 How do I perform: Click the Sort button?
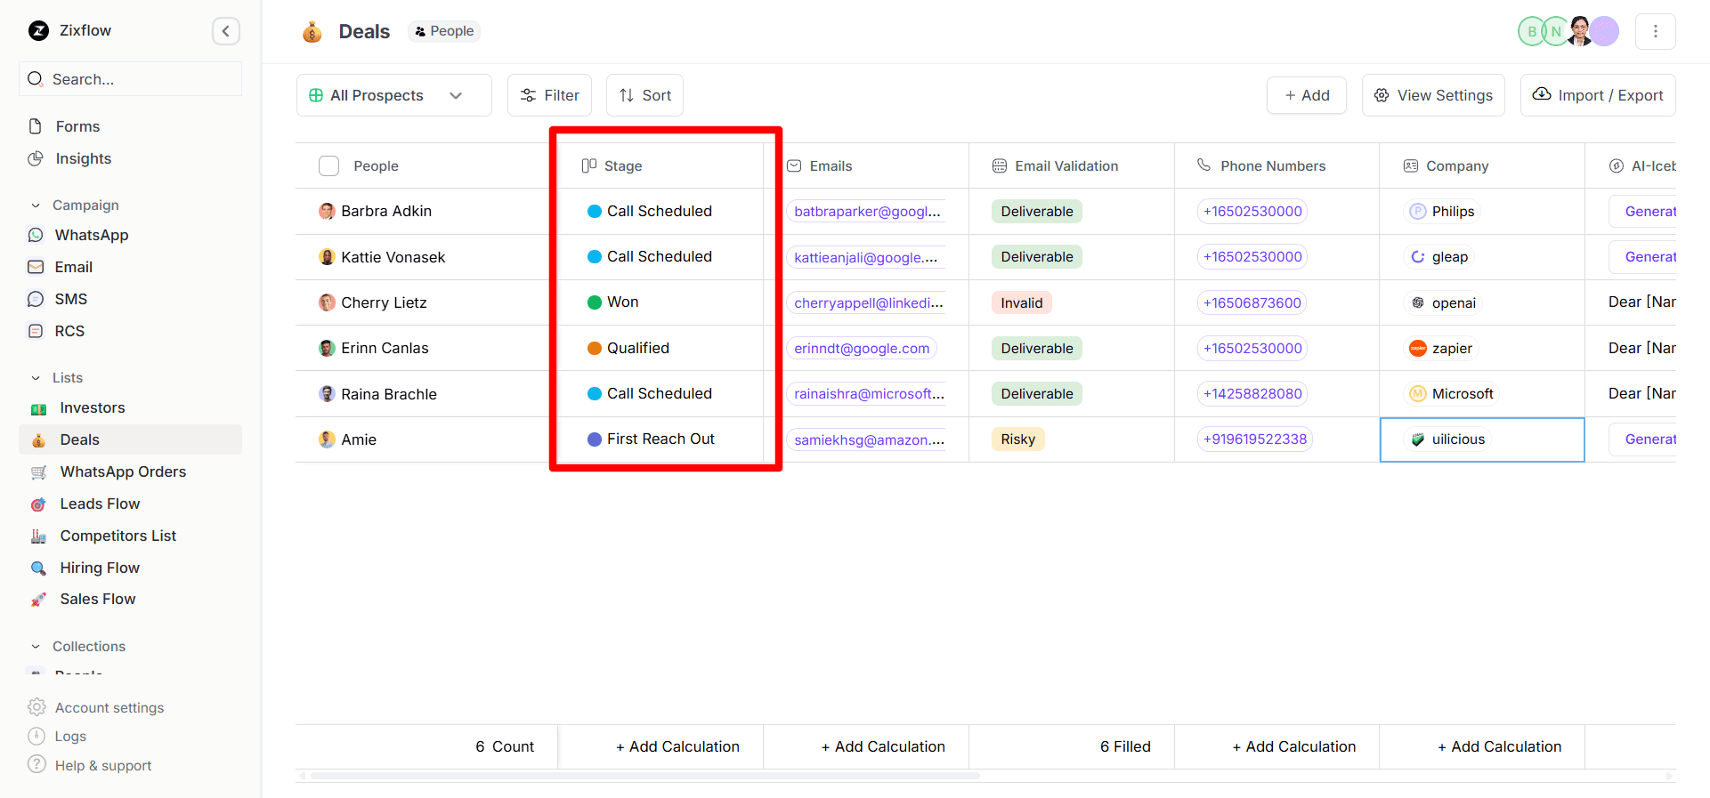pos(644,95)
